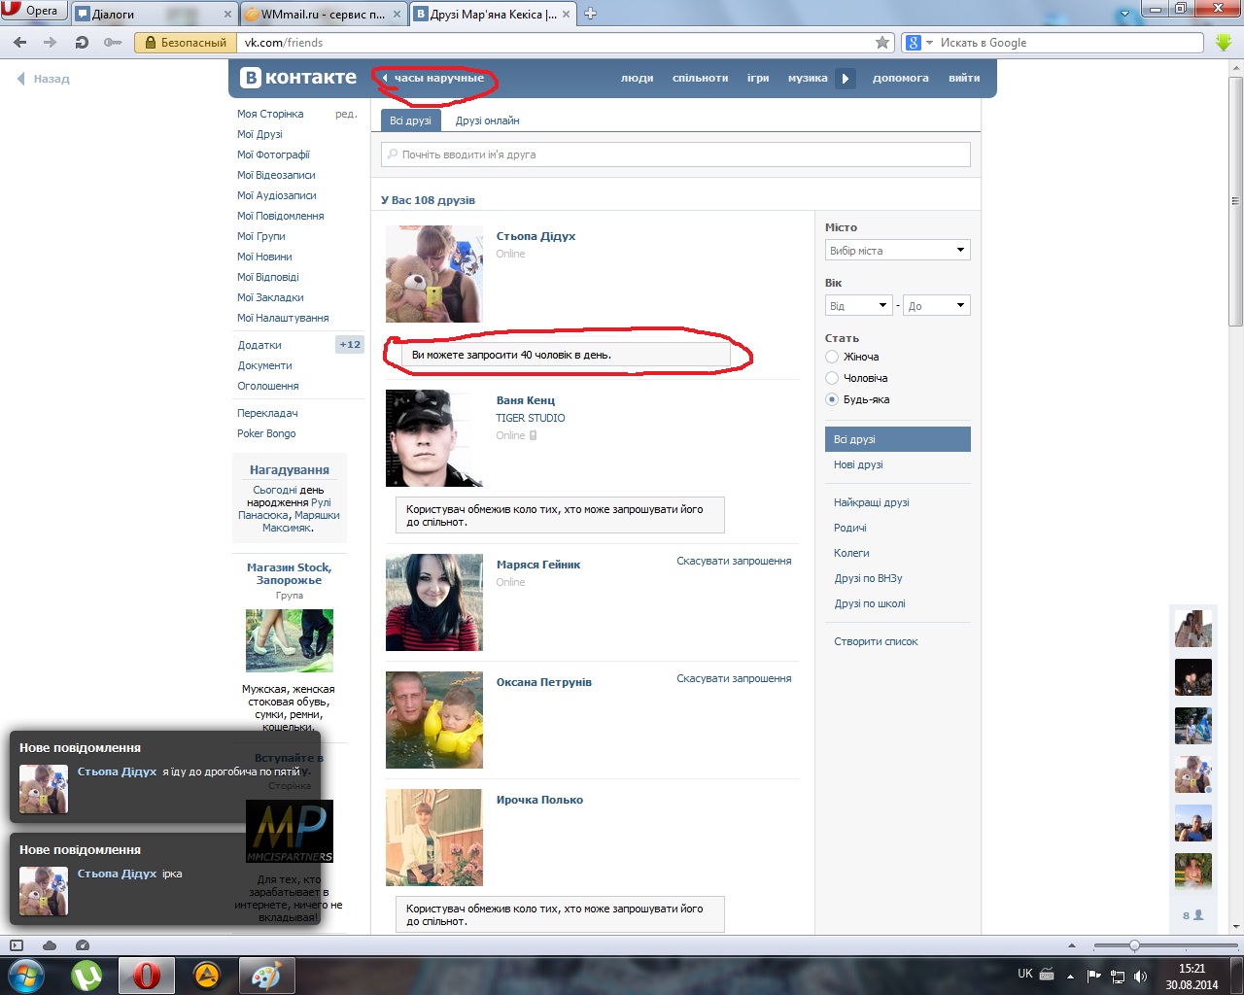Image resolution: width=1244 pixels, height=995 pixels.
Task: Open Стьопа Дідух profile name link
Action: [x=536, y=236]
